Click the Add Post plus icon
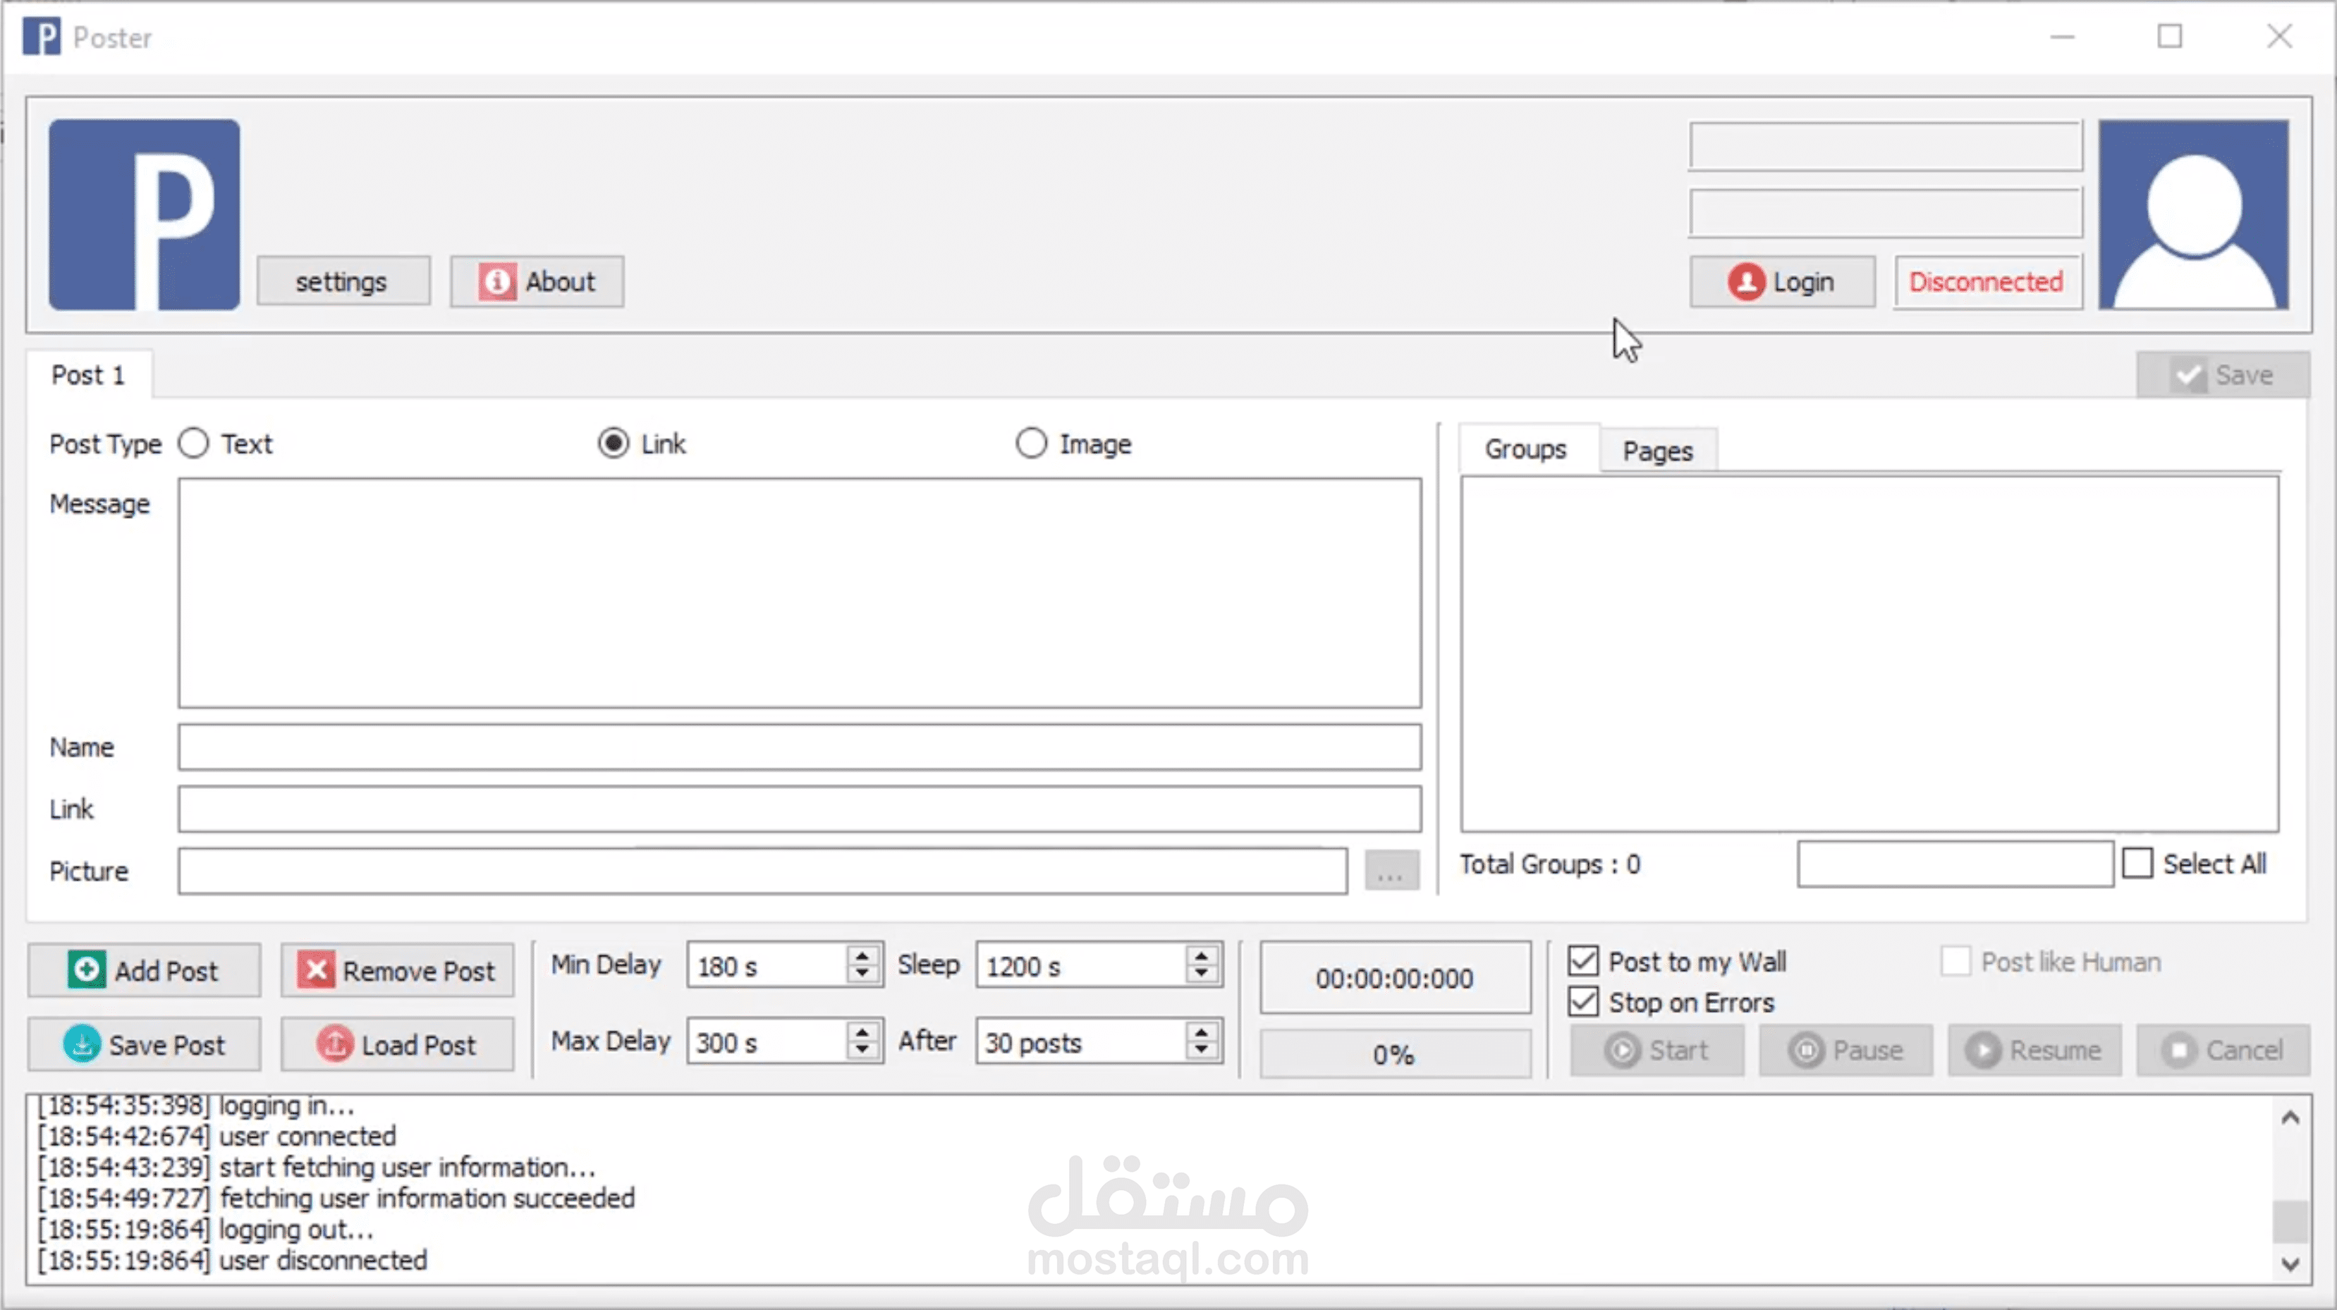2337x1310 pixels. point(86,969)
